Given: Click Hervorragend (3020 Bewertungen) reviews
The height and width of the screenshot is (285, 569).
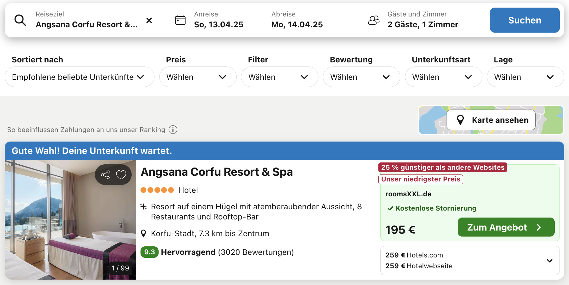Looking at the screenshot, I should pyautogui.click(x=227, y=252).
